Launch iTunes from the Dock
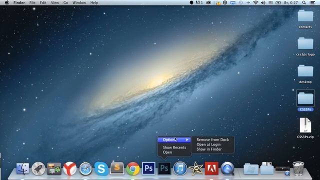This screenshot has width=320, height=180. click(180, 168)
